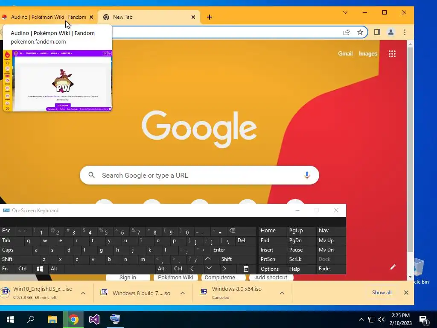
Task: Toggle right Shift key on On-Screen Keyboard
Action: tap(238, 259)
